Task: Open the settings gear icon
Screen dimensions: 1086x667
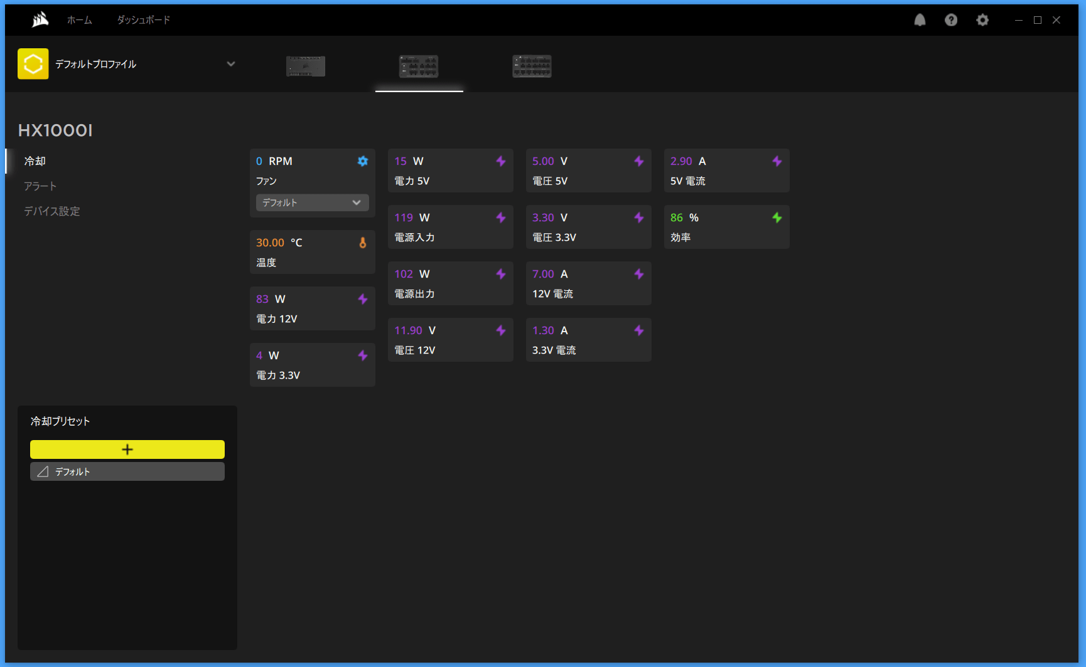Action: click(982, 20)
